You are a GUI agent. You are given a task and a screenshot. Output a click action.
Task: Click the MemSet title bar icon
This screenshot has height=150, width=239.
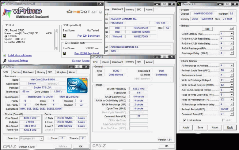click(179, 4)
